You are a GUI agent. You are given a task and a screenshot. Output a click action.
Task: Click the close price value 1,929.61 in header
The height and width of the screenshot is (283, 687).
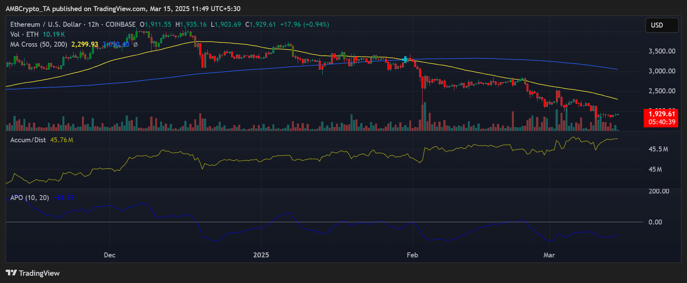(263, 24)
